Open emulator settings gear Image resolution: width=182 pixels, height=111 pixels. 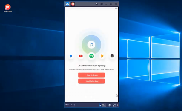(102, 4)
